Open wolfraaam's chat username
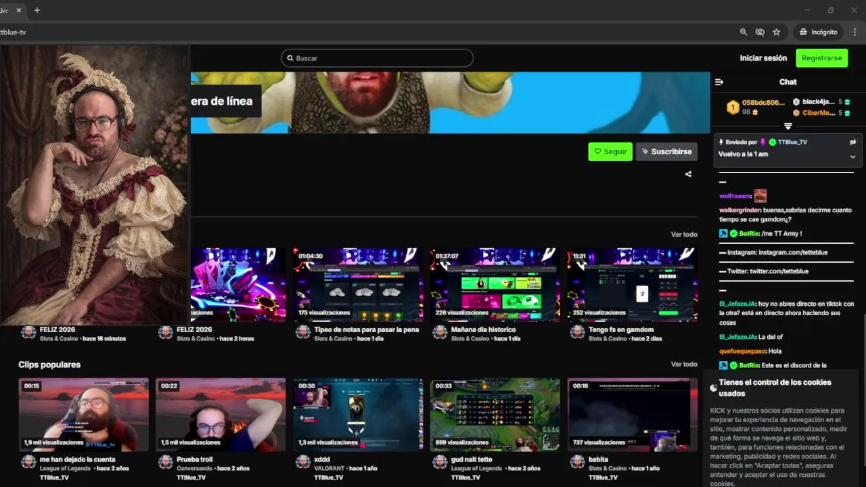Viewport: 866px width, 487px height. [735, 196]
